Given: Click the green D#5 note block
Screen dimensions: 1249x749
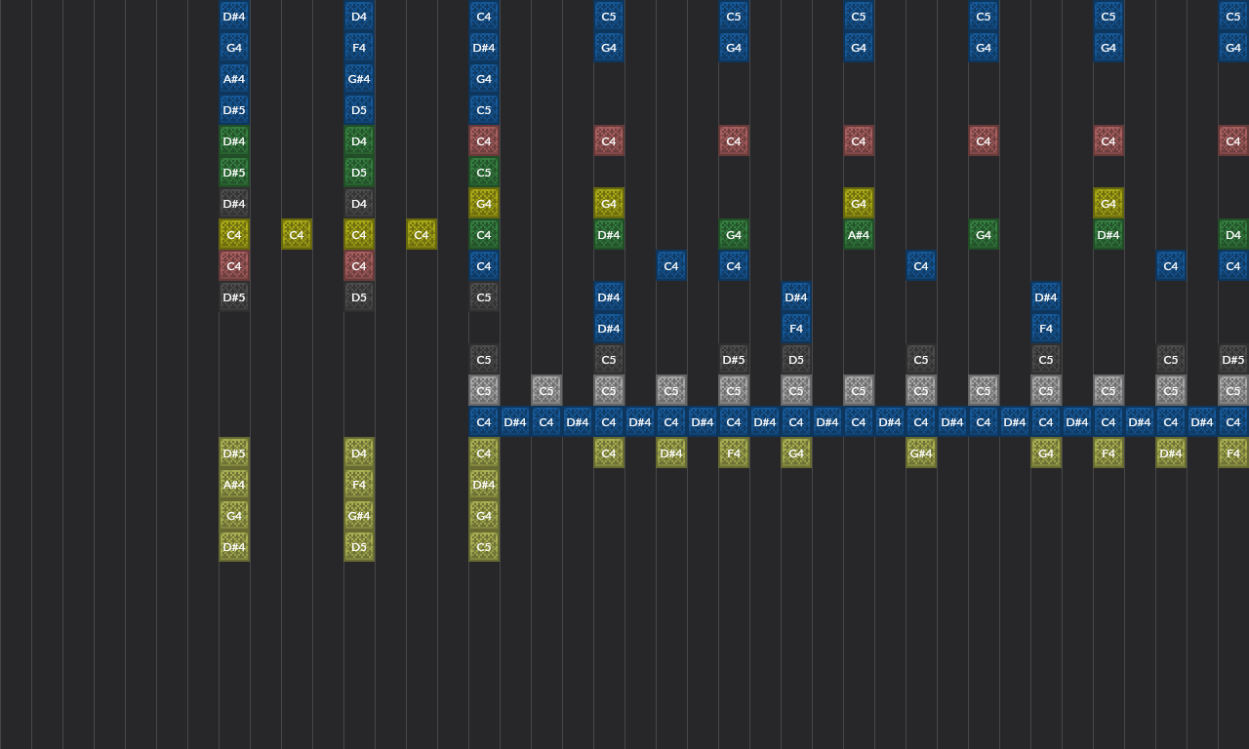Looking at the screenshot, I should coord(234,173).
